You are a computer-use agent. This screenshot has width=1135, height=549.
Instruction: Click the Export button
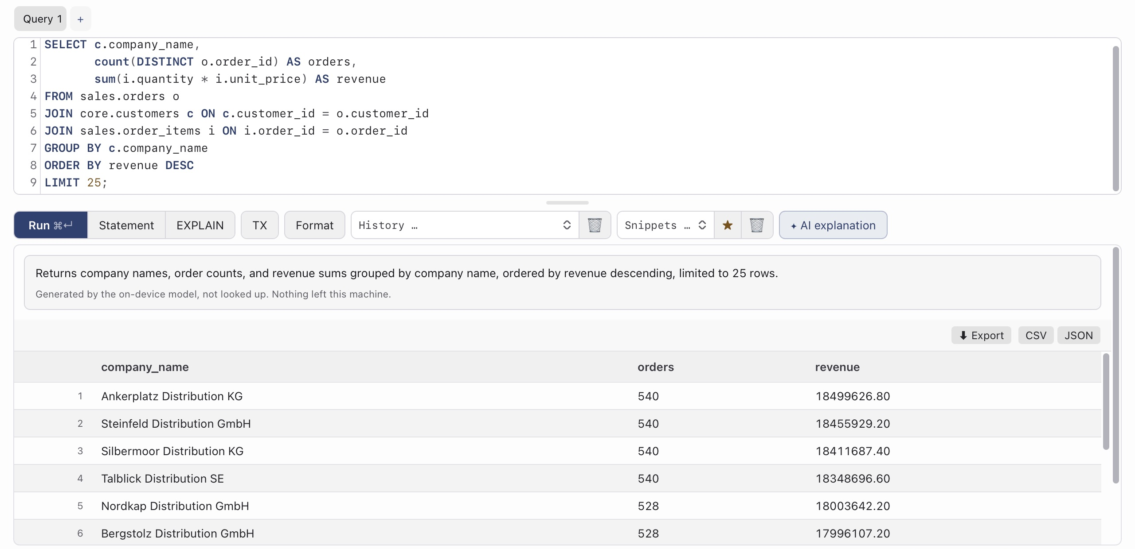(981, 336)
